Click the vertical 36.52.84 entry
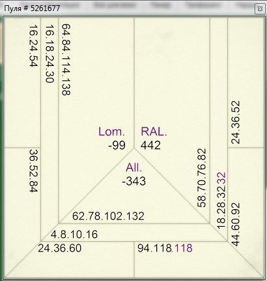This screenshot has width=267, height=281. (33, 171)
